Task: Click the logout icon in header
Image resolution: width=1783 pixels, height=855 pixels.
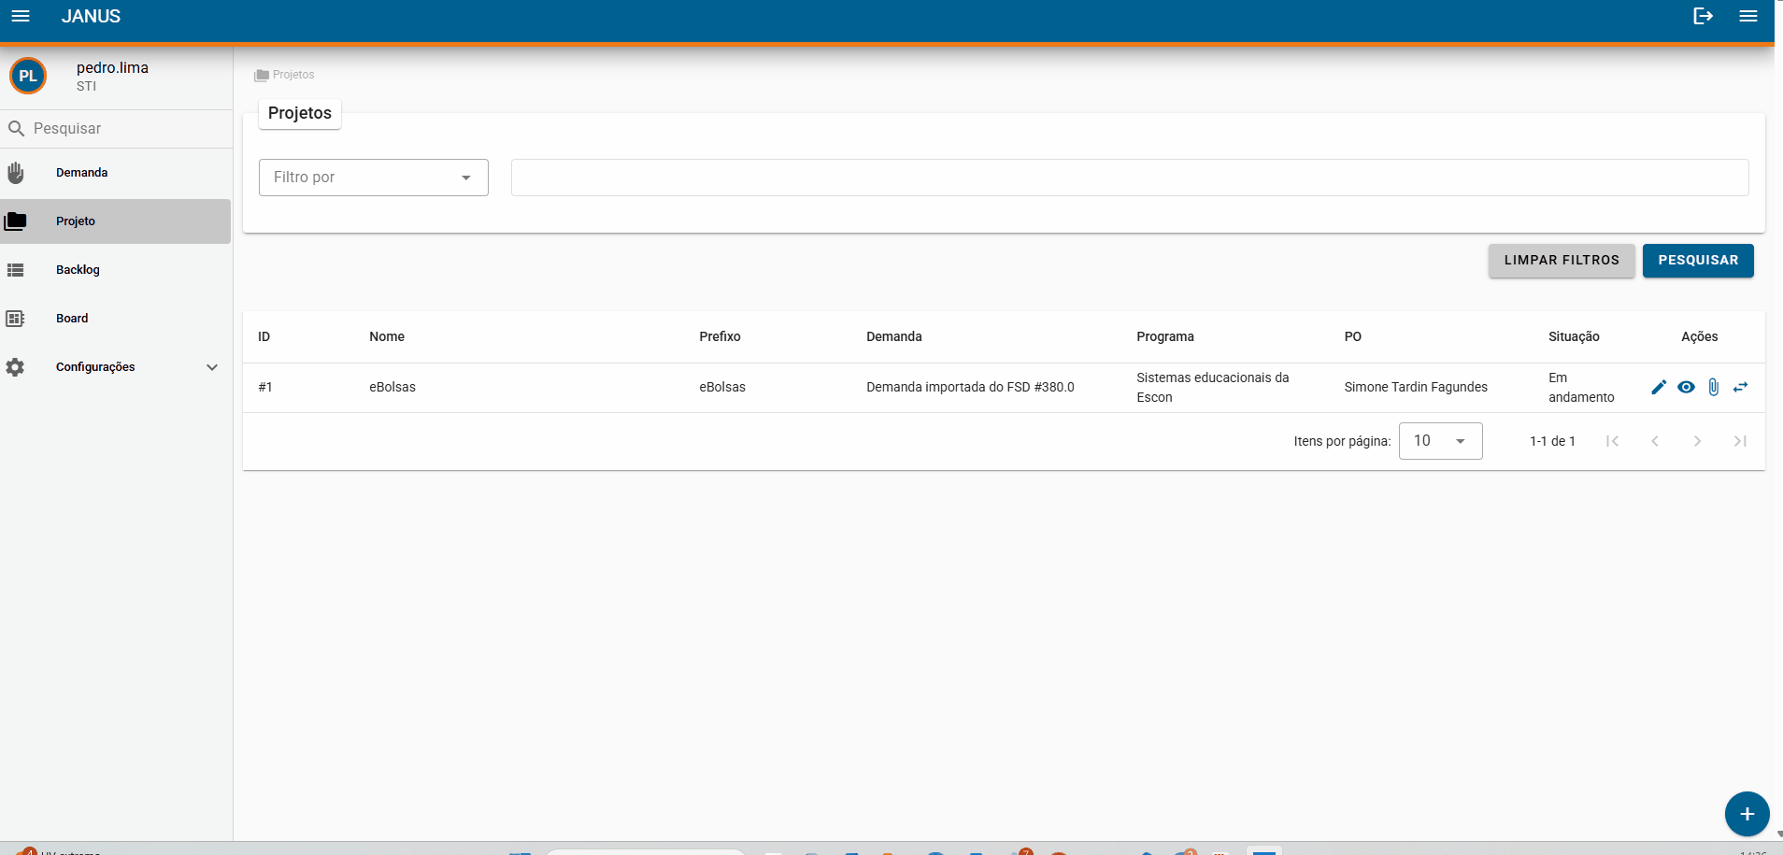Action: (1703, 16)
